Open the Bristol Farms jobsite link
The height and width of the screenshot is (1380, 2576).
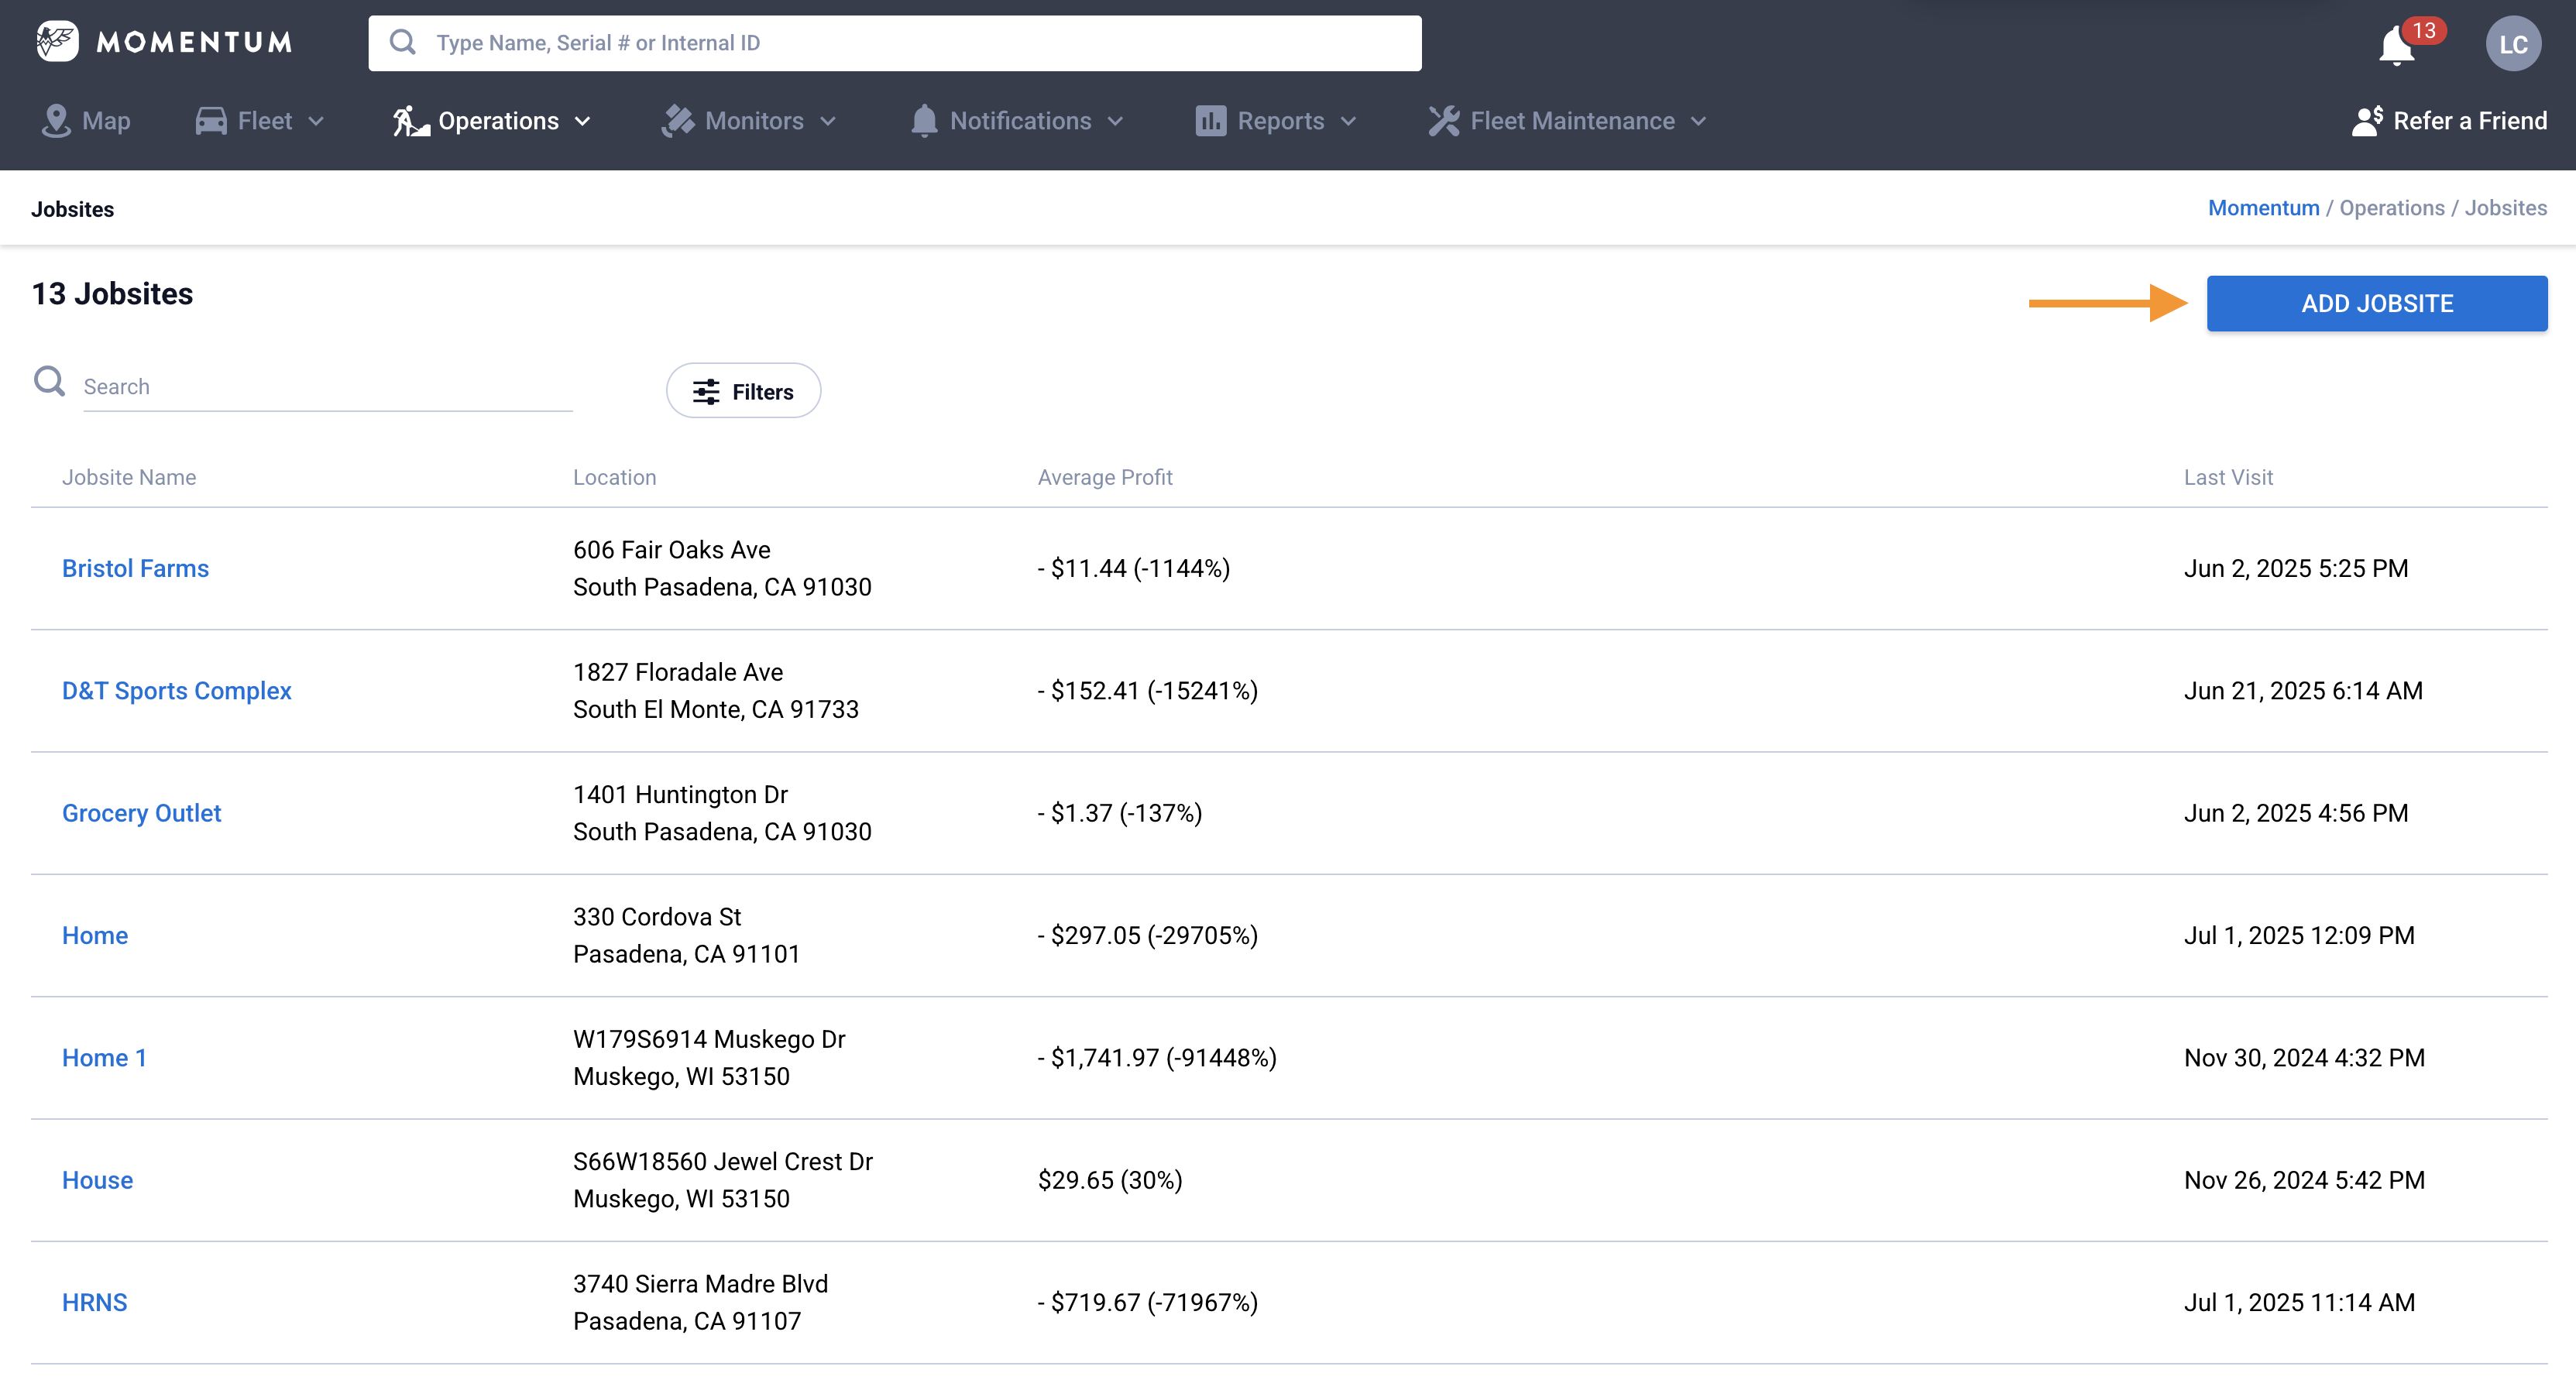tap(136, 568)
